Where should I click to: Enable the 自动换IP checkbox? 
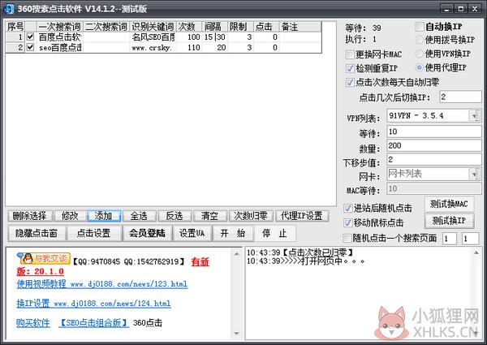(420, 27)
